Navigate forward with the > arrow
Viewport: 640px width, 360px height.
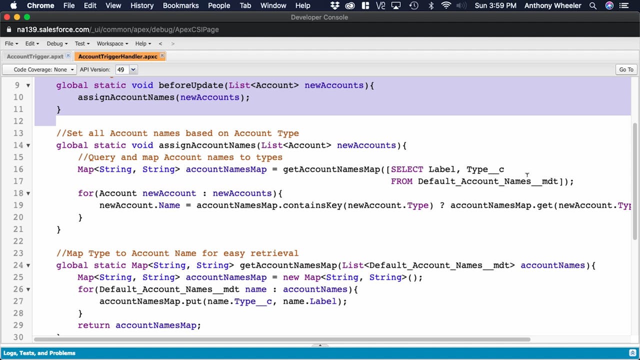click(173, 43)
